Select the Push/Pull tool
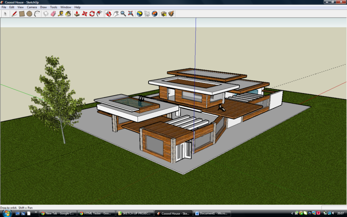 click(77, 14)
